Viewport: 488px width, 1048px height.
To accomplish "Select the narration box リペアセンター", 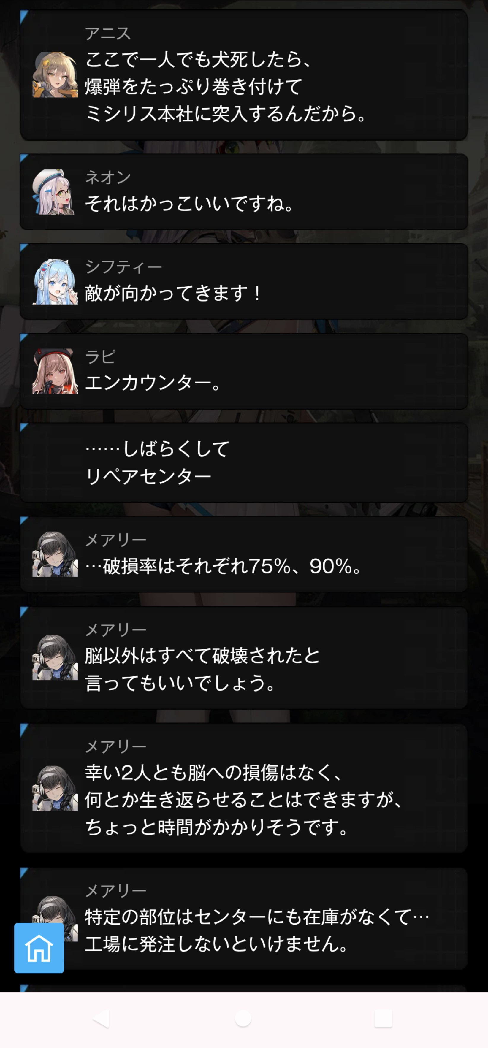I will [244, 463].
